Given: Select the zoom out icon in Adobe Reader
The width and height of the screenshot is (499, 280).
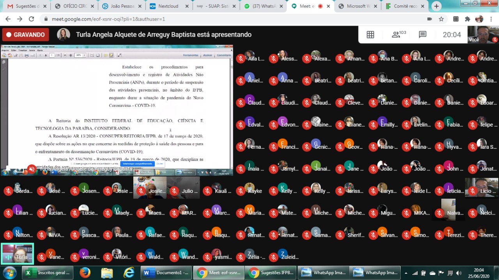Looking at the screenshot, I should 65,55.
